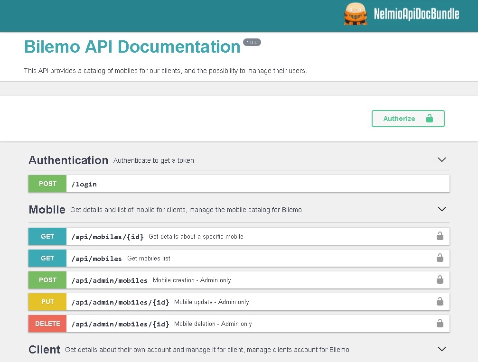Expand the POST /api/admin/mobiles endpoint
The width and height of the screenshot is (478, 362).
click(x=239, y=280)
